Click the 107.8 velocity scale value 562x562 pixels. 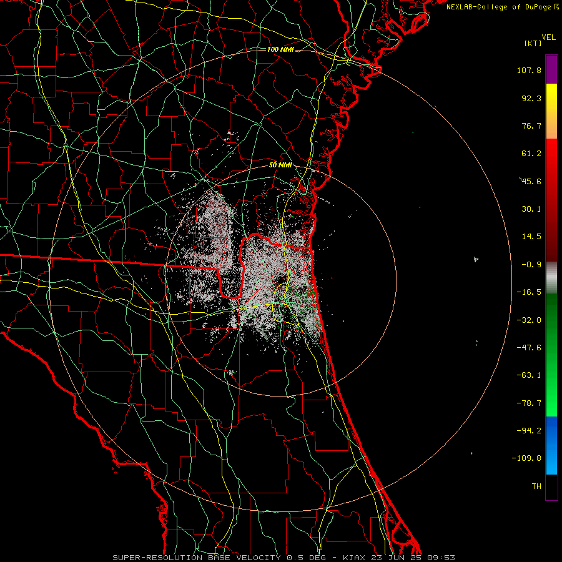tap(529, 70)
